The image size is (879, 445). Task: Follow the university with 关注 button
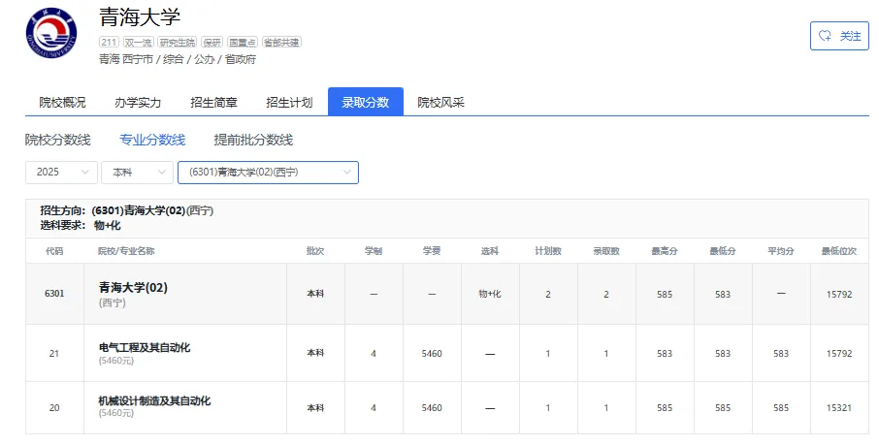(839, 36)
